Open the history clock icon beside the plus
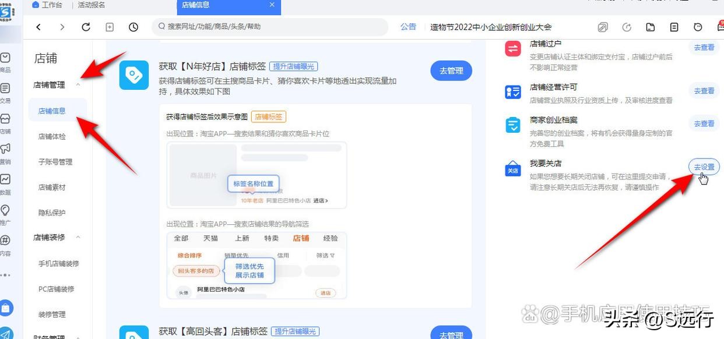Image resolution: width=724 pixels, height=339 pixels. pos(133,27)
